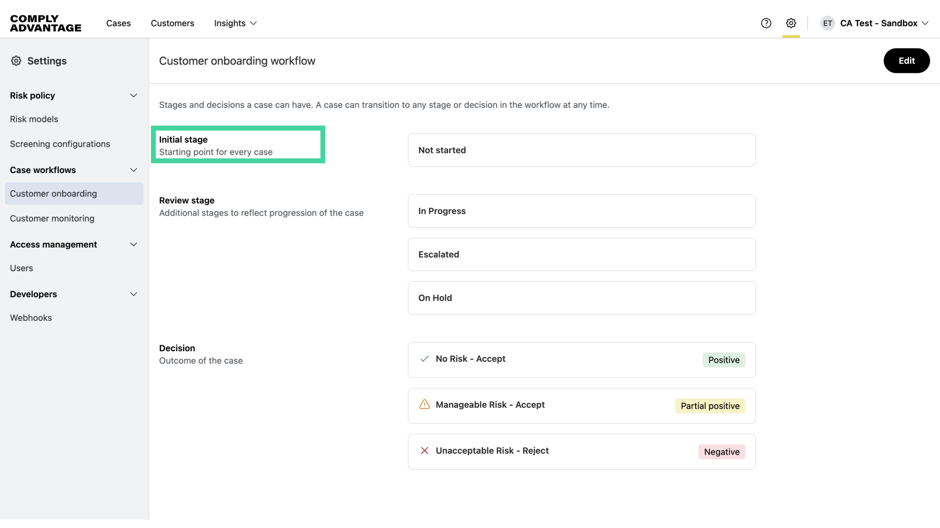Image resolution: width=940 pixels, height=528 pixels.
Task: Collapse the Developers section chevron
Action: (134, 294)
